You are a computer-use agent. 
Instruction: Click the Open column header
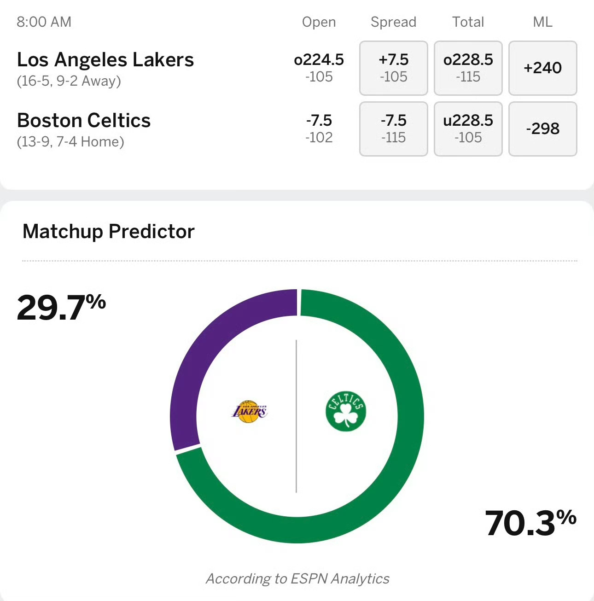click(319, 22)
